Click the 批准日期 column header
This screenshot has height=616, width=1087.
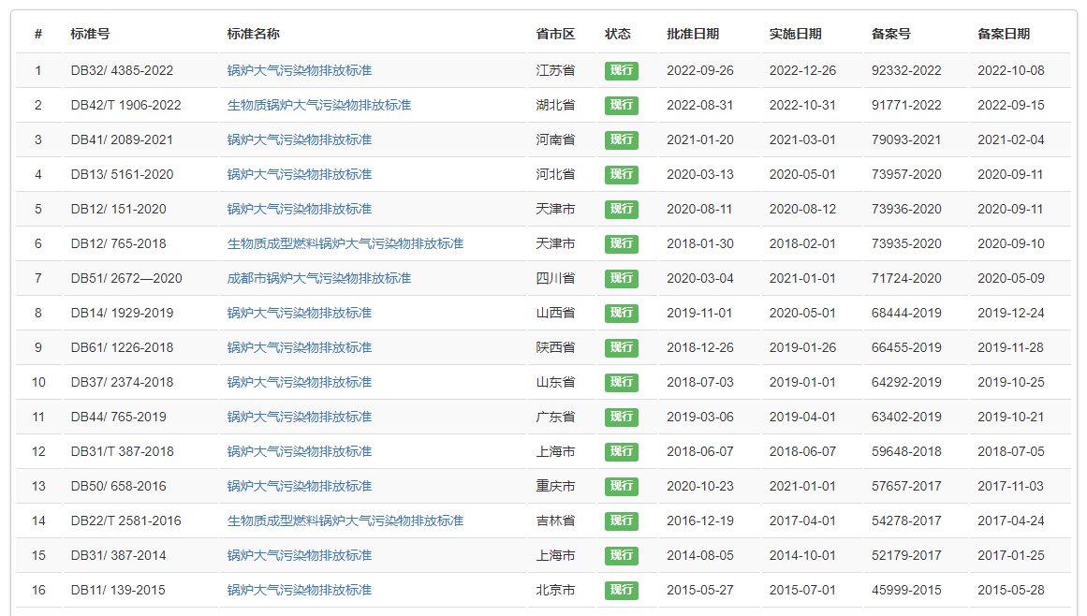693,34
